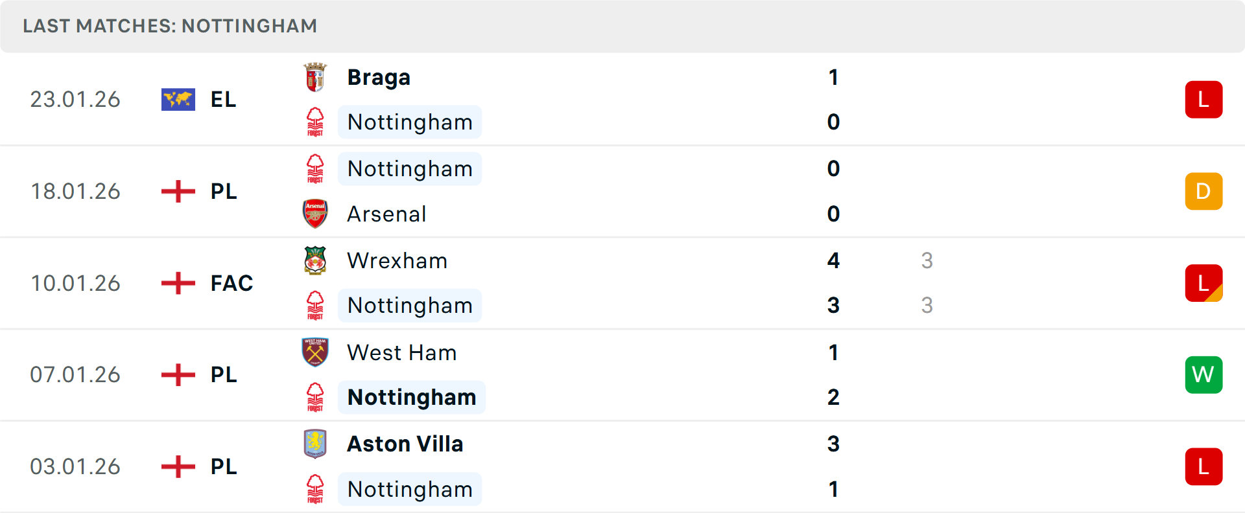Click the yellow D badge for the Arsenal match
This screenshot has width=1245, height=513.
click(1203, 191)
